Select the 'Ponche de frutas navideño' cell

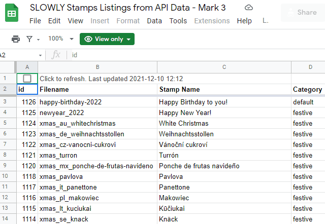coord(224,166)
